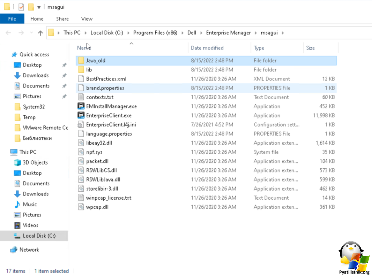Select the Network item in navigation pane
372x276 pixels.
point(29,250)
